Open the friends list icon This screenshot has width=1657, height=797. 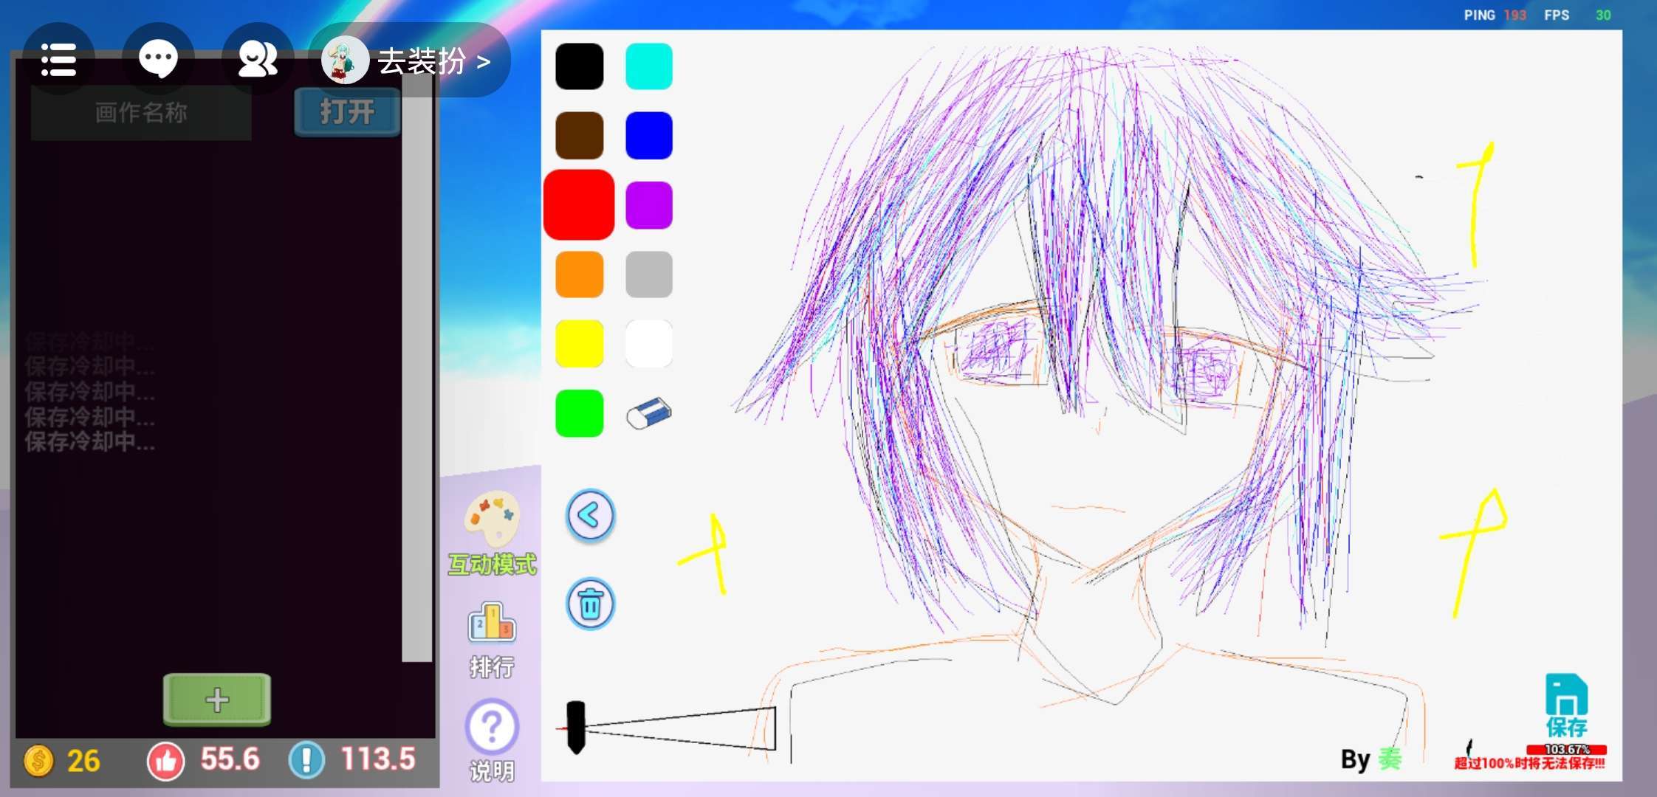[258, 60]
